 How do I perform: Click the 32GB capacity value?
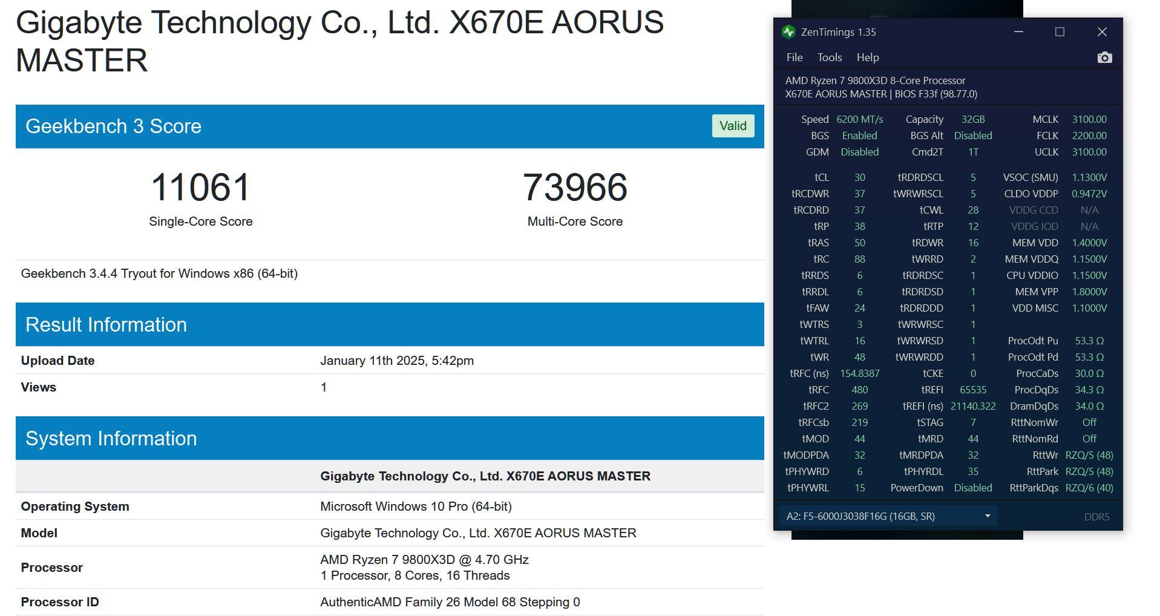pos(973,119)
